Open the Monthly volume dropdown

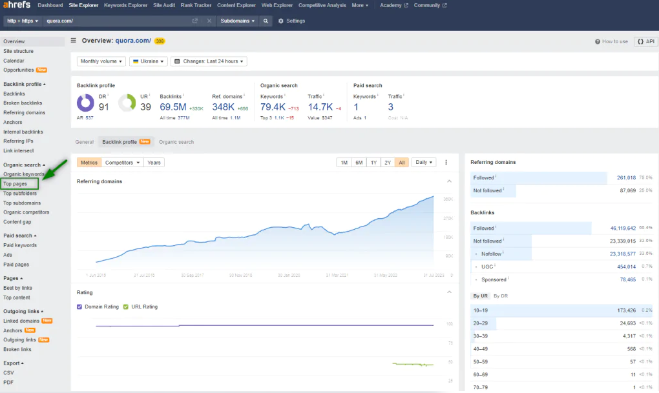(x=101, y=61)
